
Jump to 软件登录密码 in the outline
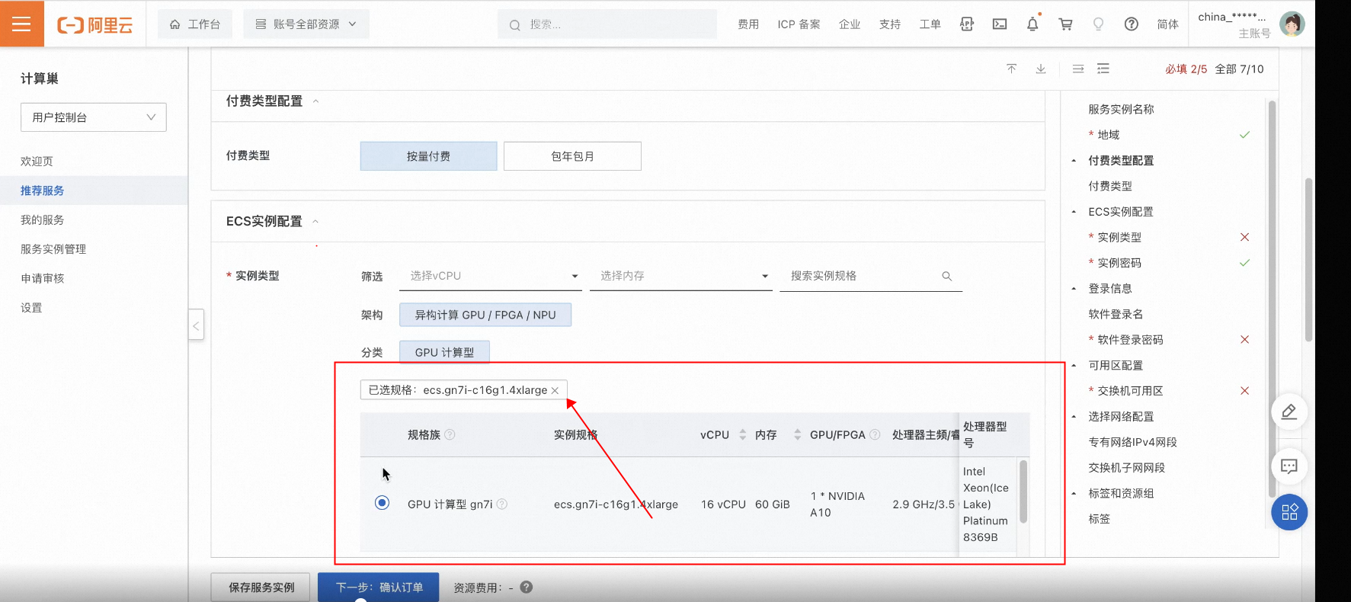click(x=1130, y=340)
